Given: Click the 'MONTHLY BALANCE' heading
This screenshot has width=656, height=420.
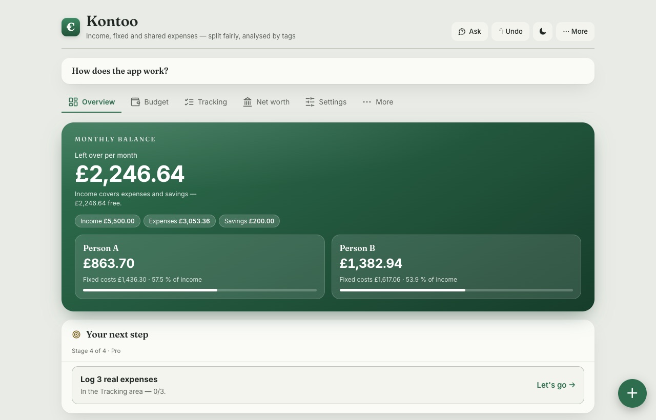Looking at the screenshot, I should coord(115,139).
